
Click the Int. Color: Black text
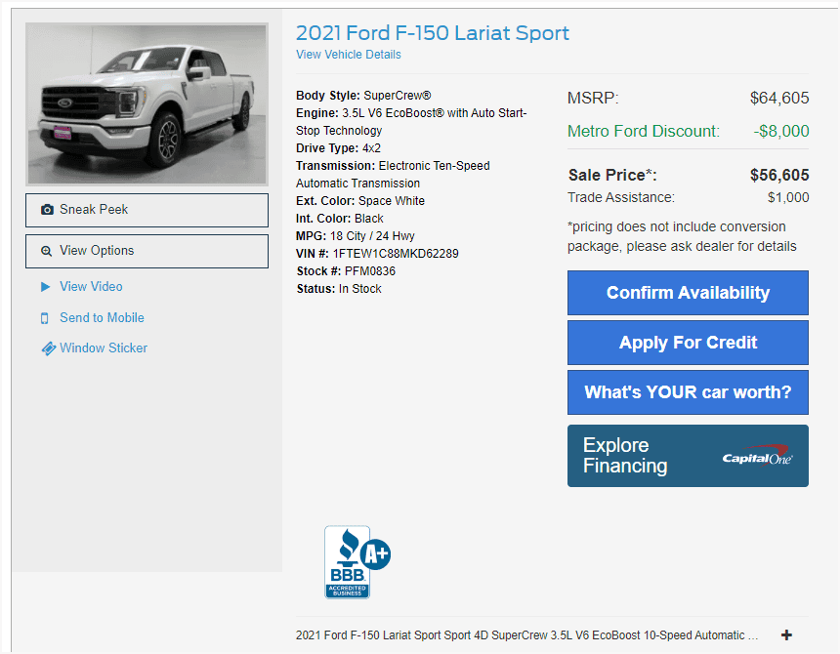[340, 219]
